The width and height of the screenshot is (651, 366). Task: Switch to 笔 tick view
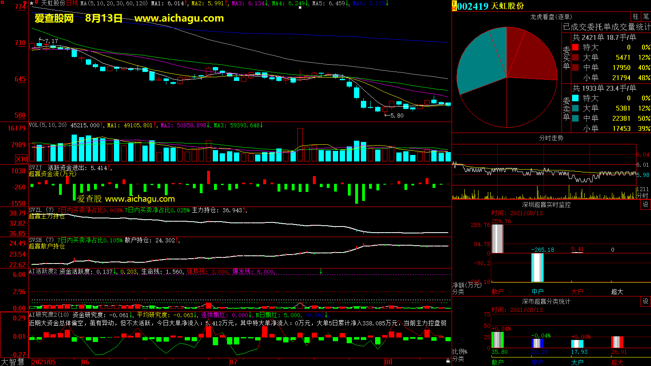pos(646,17)
